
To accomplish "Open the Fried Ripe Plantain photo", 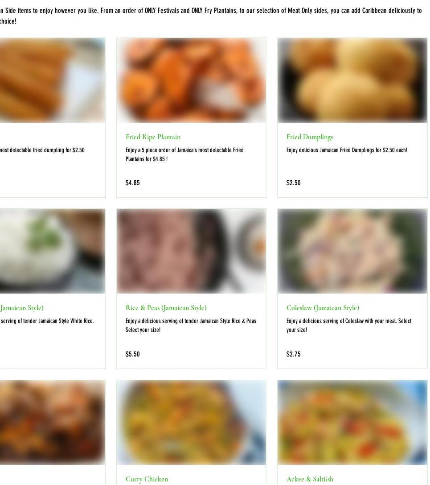I will [191, 80].
